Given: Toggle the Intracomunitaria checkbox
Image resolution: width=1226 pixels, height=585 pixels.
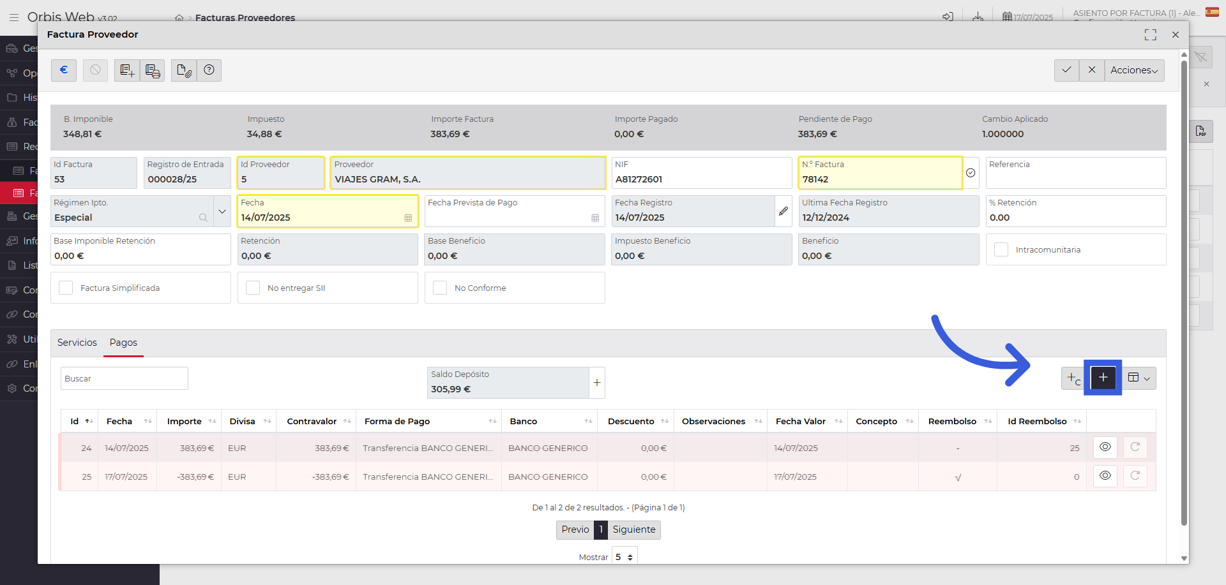Looking at the screenshot, I should point(1001,250).
